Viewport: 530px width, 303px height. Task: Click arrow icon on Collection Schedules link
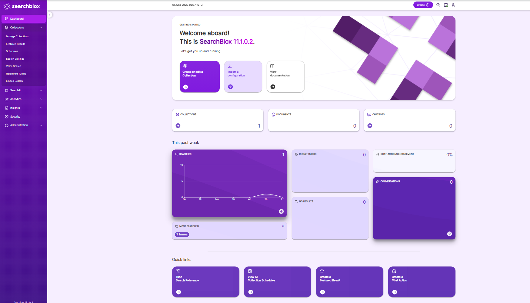click(251, 292)
